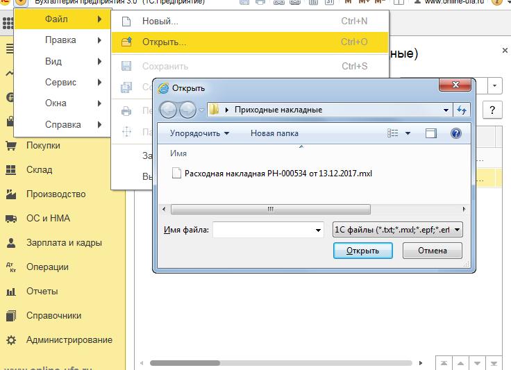Click the Отмена button

click(x=433, y=251)
